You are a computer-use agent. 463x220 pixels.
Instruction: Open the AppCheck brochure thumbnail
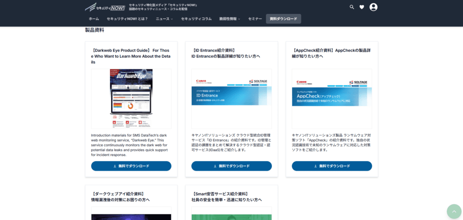coord(332,98)
